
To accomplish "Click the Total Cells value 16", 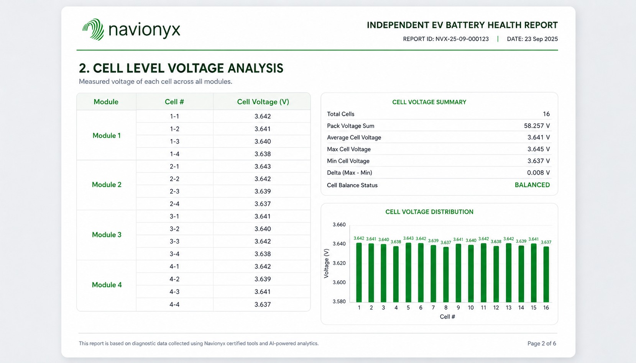I will 546,114.
